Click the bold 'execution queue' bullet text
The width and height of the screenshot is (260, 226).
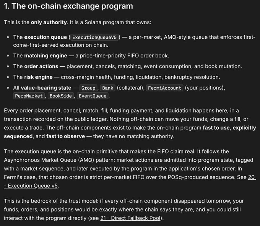(x=45, y=37)
